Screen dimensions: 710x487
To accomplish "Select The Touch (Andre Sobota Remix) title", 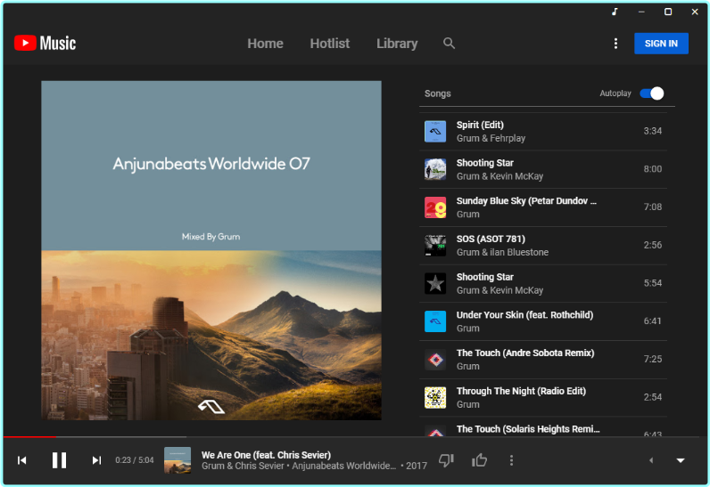I will coord(525,353).
